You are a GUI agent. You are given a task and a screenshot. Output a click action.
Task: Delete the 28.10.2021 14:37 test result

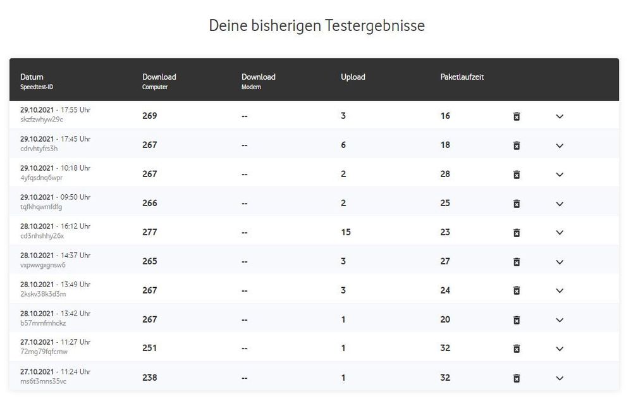coord(517,262)
